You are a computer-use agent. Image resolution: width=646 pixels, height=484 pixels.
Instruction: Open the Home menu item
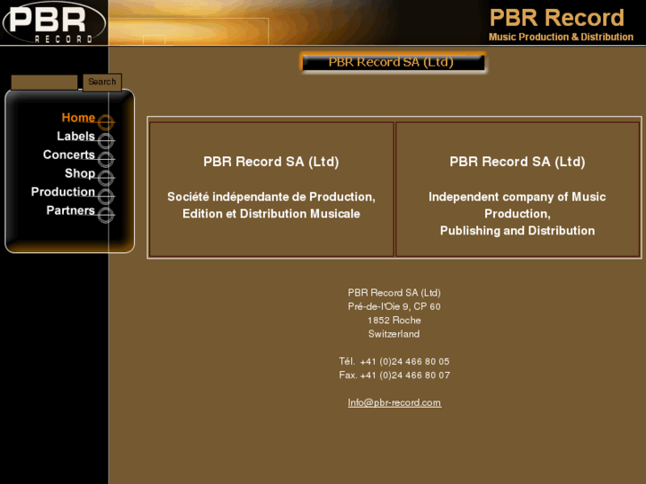click(78, 118)
